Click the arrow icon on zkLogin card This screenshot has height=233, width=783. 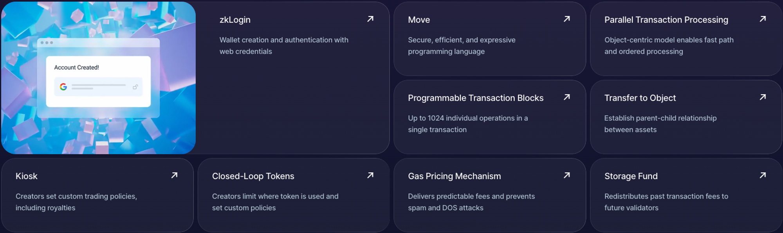(370, 19)
